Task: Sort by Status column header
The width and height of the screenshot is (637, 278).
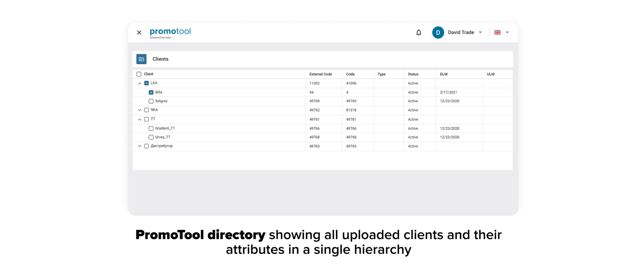Action: coord(413,74)
